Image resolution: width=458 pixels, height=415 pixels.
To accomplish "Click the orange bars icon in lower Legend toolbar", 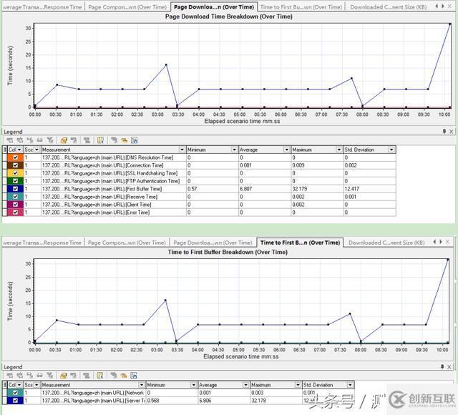I will point(124,376).
